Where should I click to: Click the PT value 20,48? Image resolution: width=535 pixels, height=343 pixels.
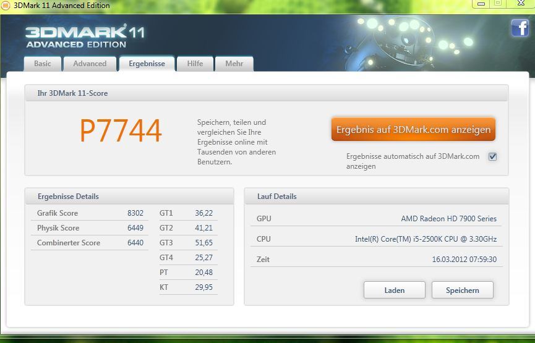203,273
